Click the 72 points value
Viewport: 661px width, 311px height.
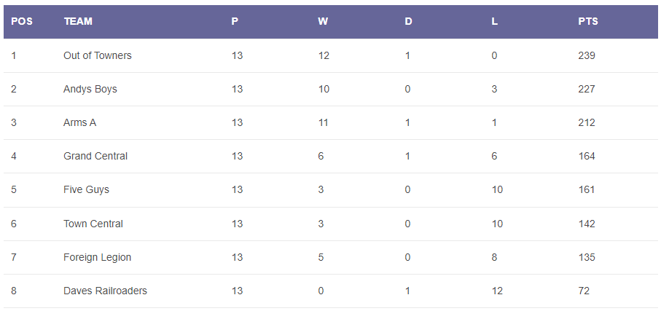coord(584,291)
